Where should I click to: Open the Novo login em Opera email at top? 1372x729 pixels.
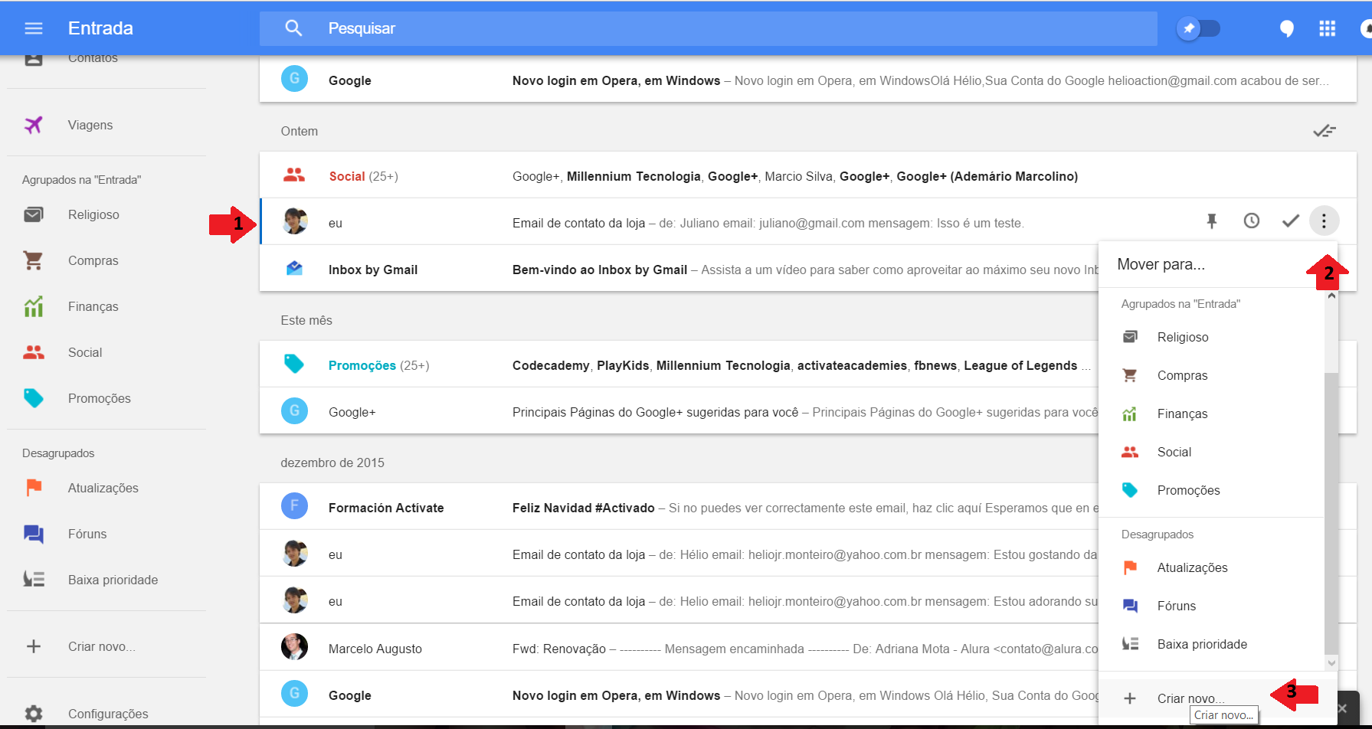pyautogui.click(x=808, y=80)
